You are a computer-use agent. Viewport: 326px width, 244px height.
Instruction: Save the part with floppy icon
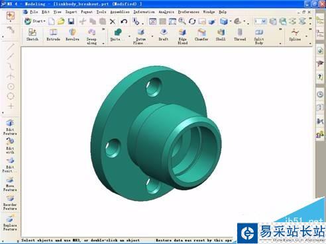(x=71, y=21)
